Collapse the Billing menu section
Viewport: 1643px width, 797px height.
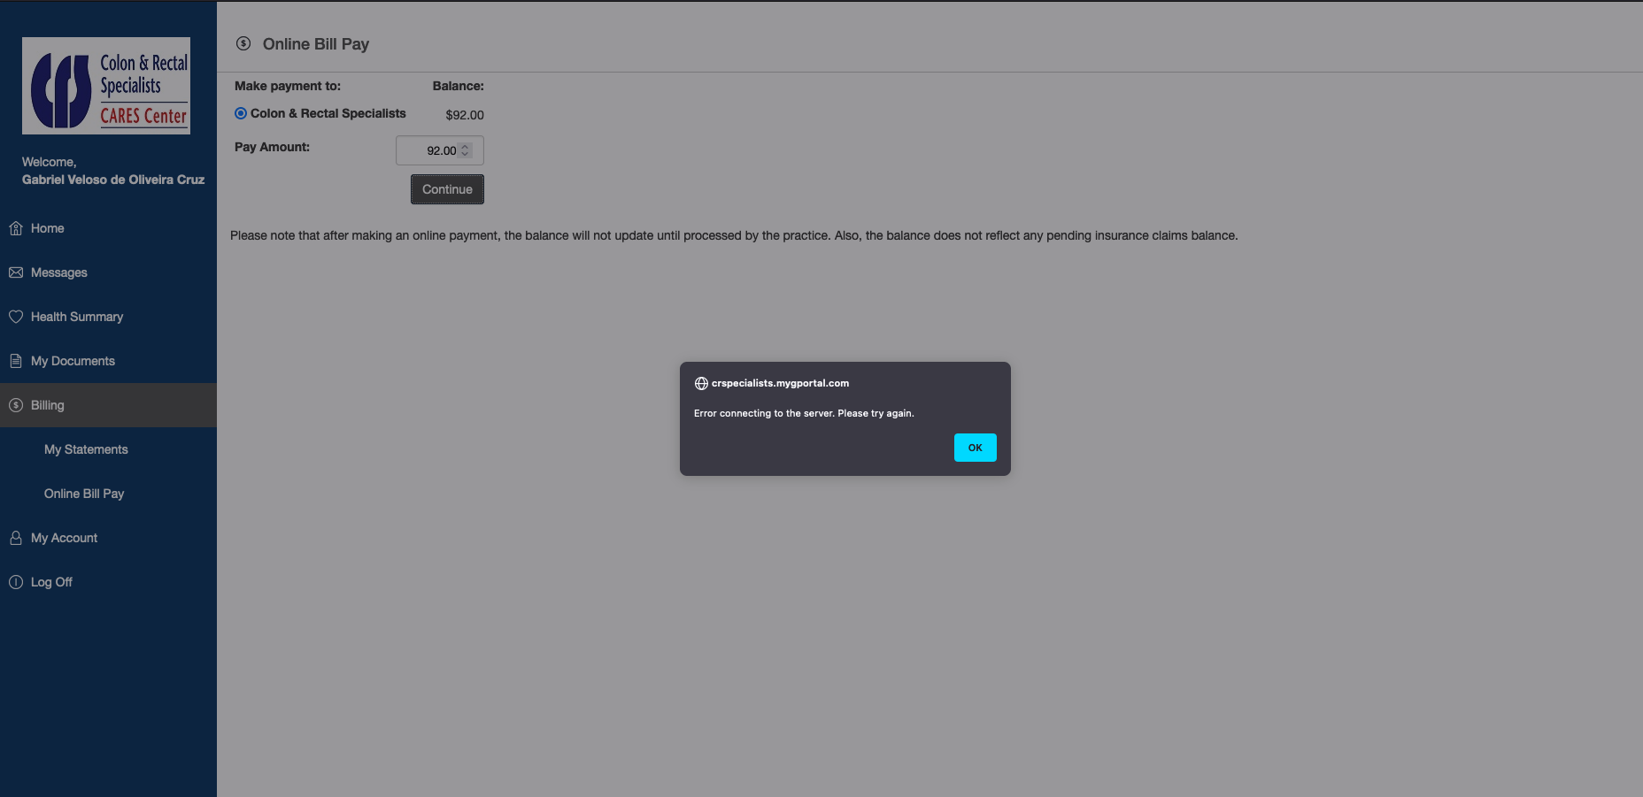[108, 405]
